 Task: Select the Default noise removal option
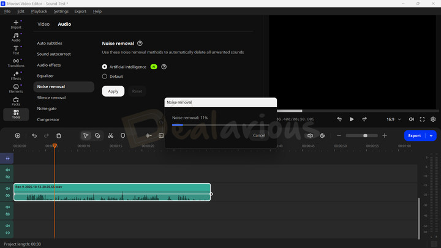(105, 77)
